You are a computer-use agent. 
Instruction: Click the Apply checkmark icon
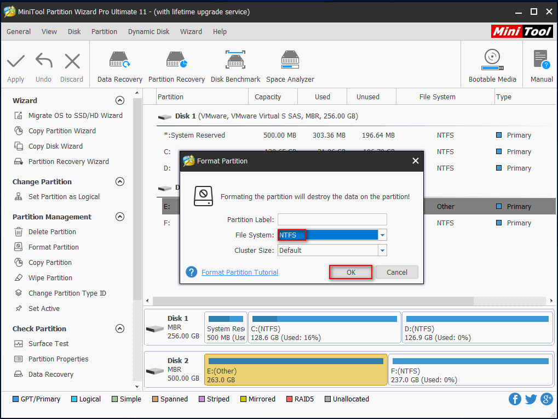pyautogui.click(x=16, y=61)
